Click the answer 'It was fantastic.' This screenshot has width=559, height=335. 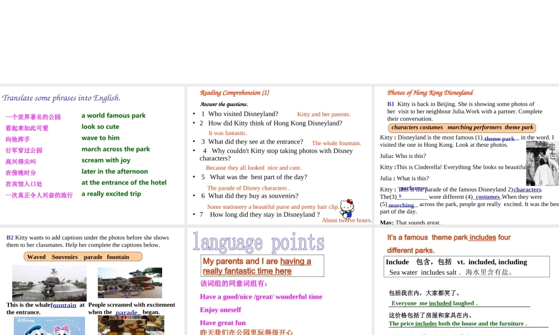pos(228,133)
